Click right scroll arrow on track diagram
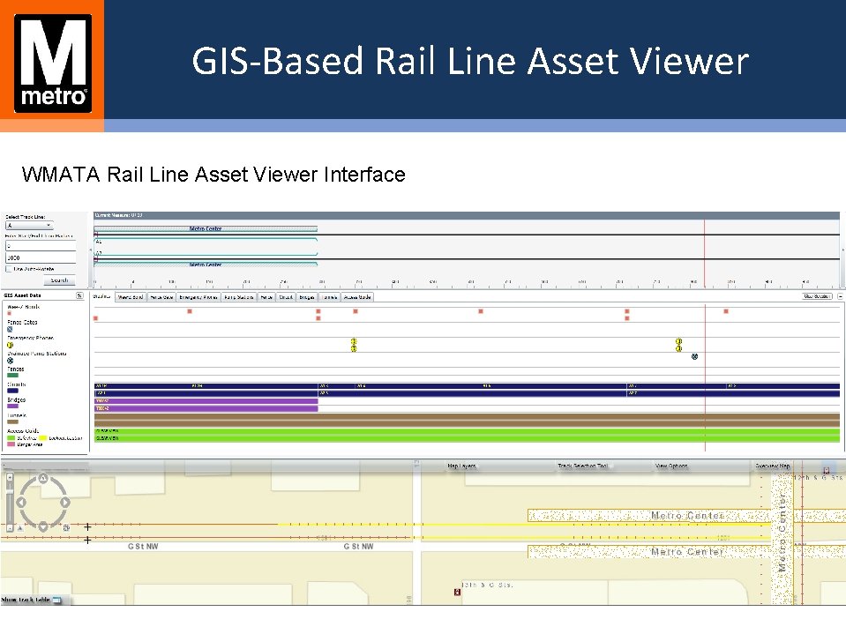The width and height of the screenshot is (846, 634). pyautogui.click(x=842, y=250)
